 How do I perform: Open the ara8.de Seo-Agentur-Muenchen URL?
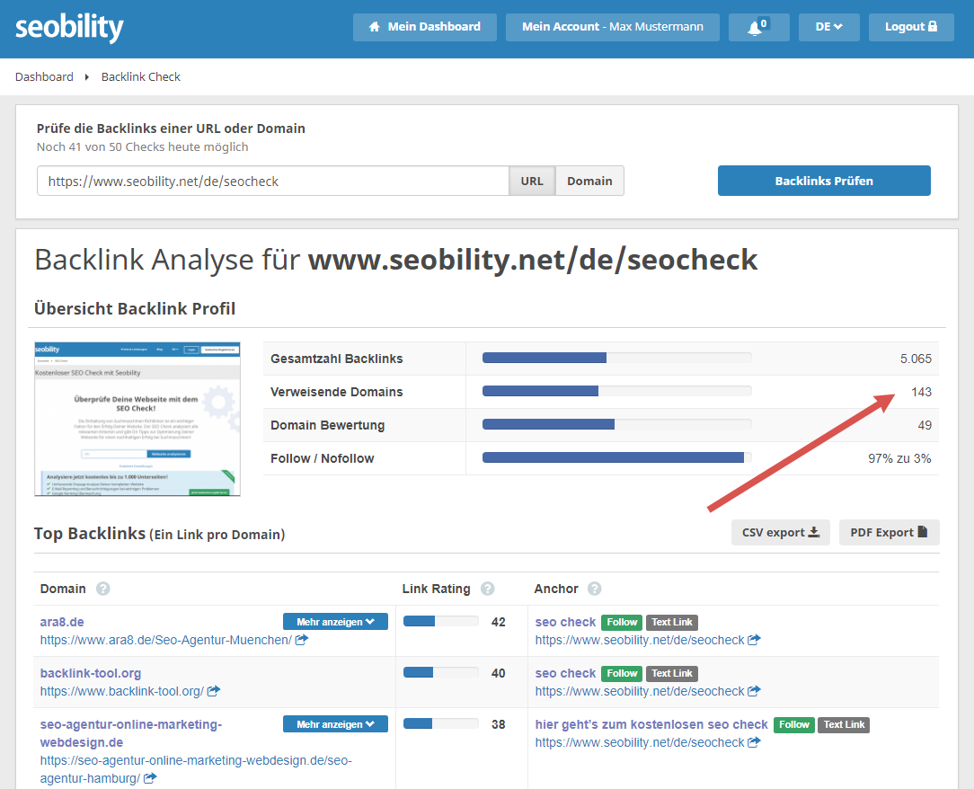166,640
